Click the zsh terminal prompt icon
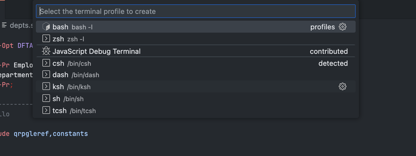The width and height of the screenshot is (416, 156). click(x=46, y=39)
